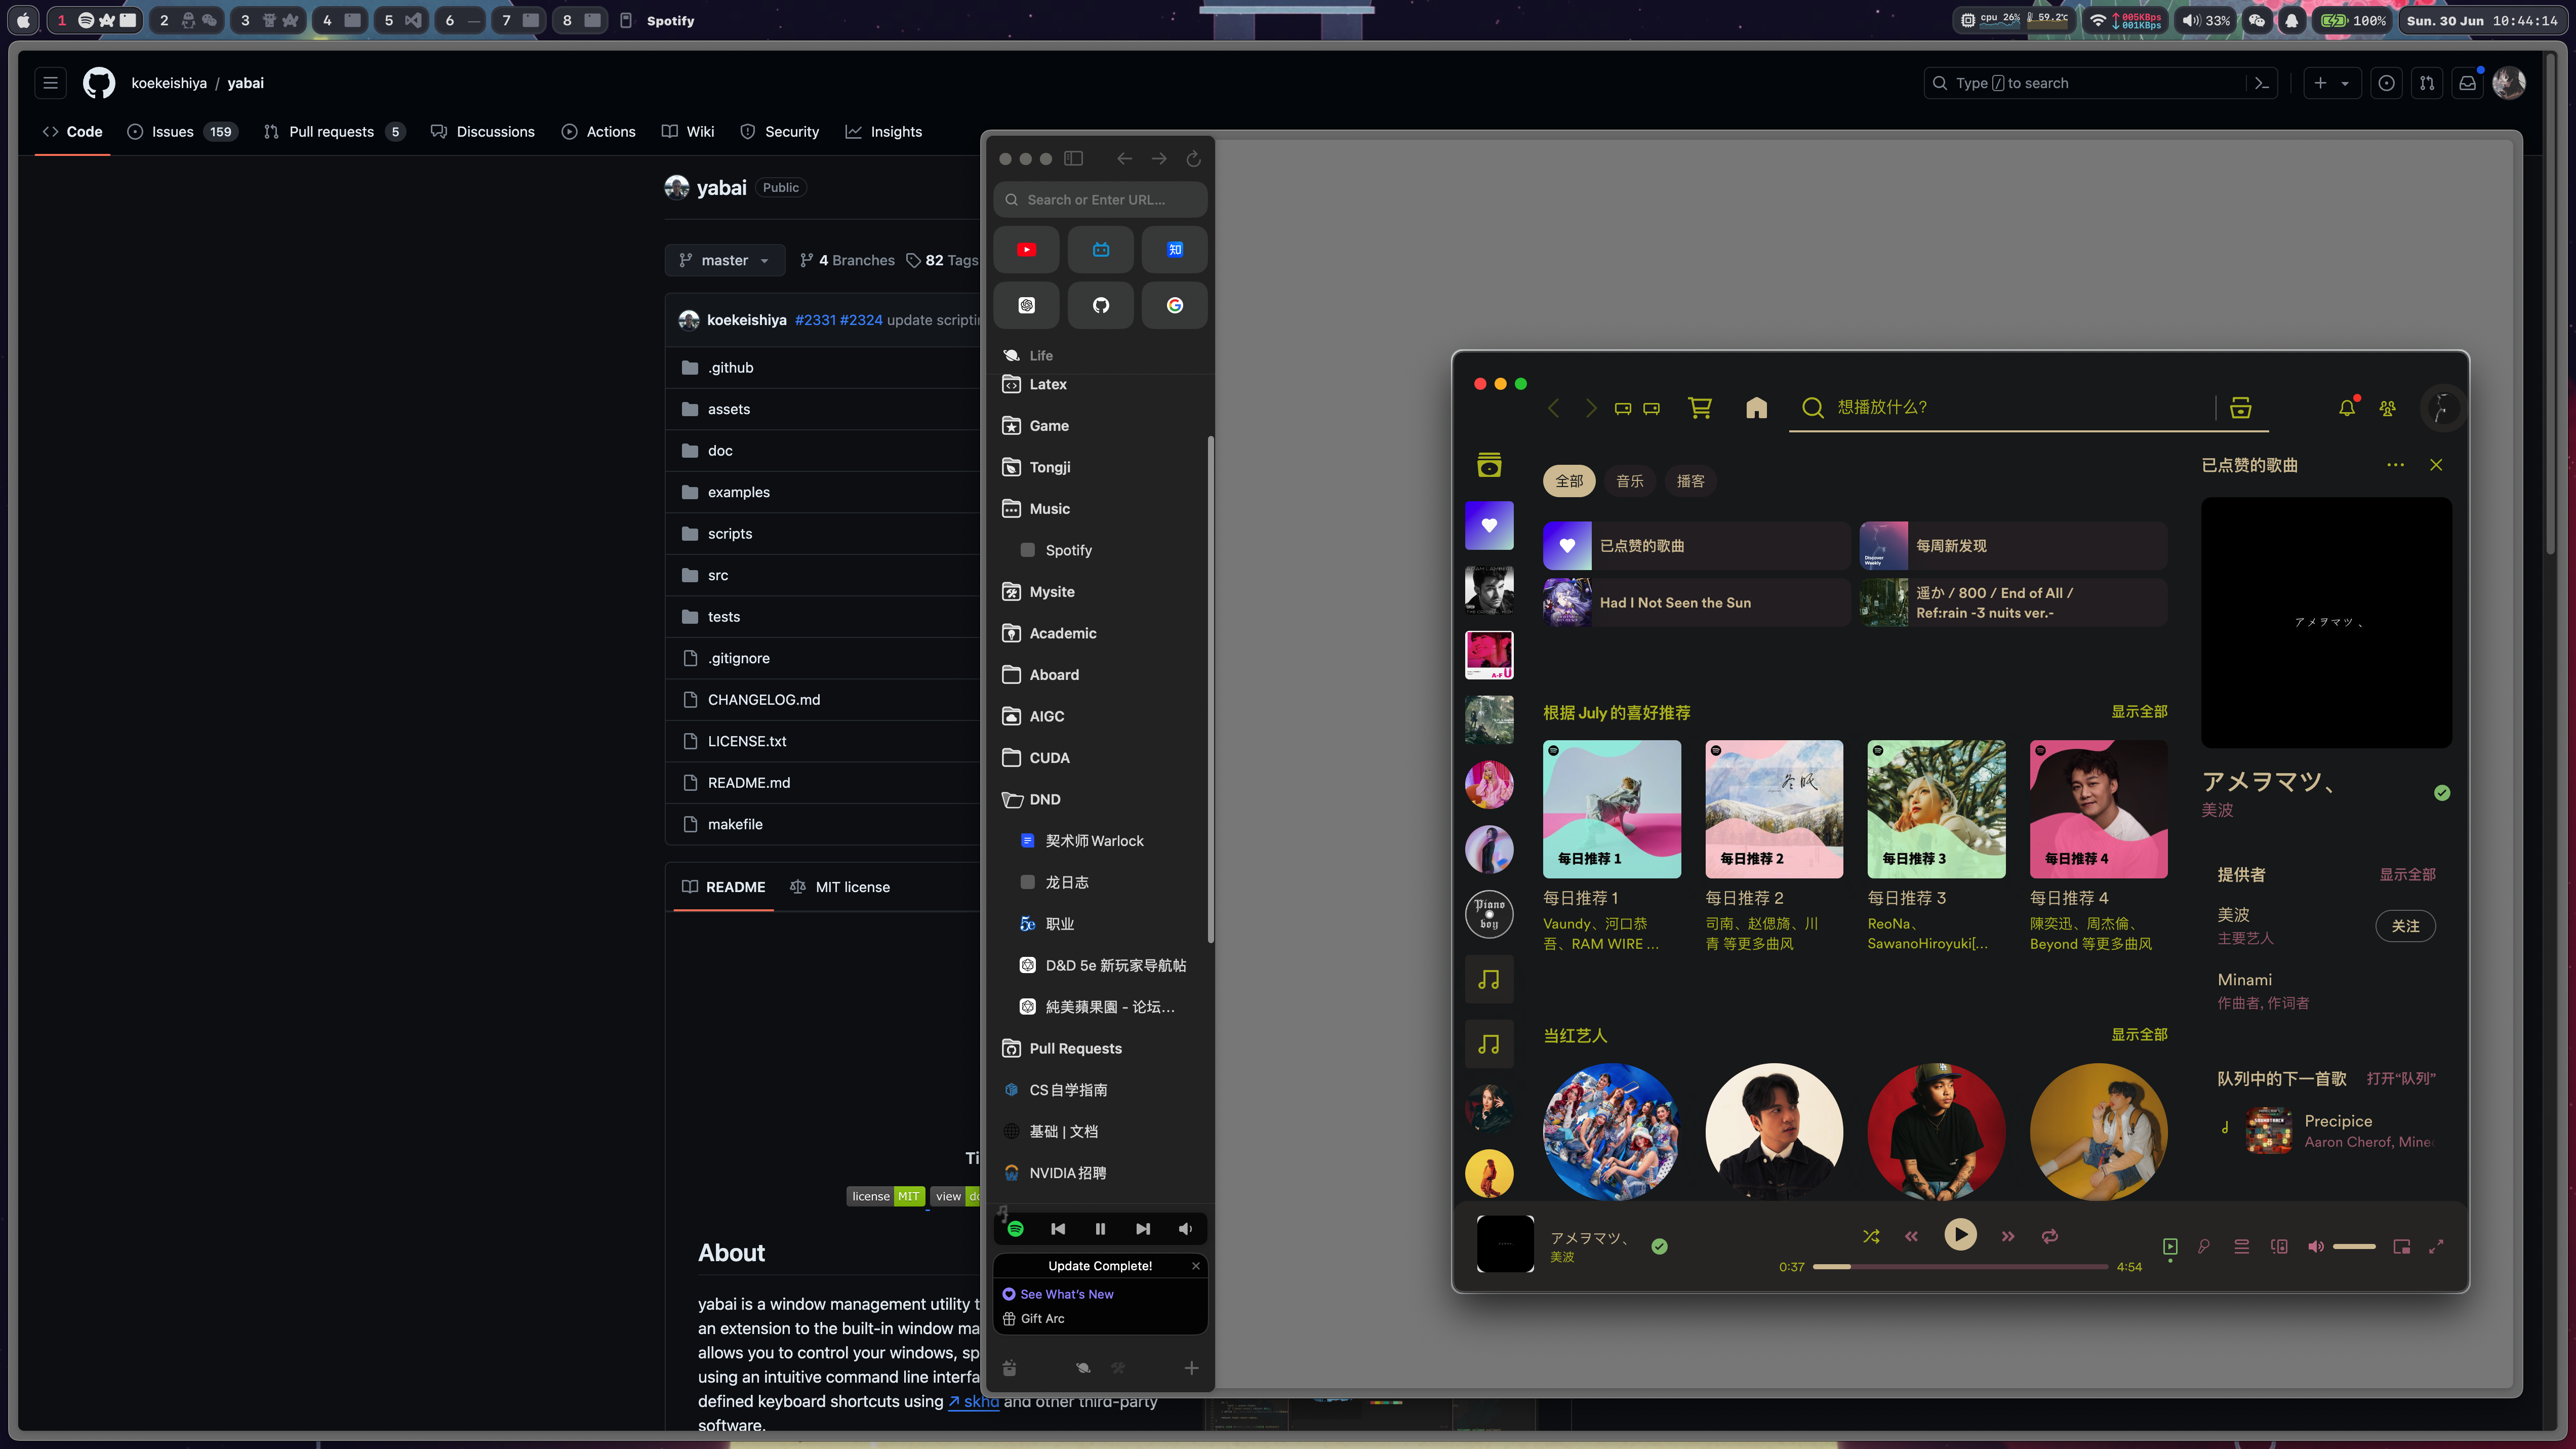Toggle shuffle in the Spotify player

pyautogui.click(x=1871, y=1236)
